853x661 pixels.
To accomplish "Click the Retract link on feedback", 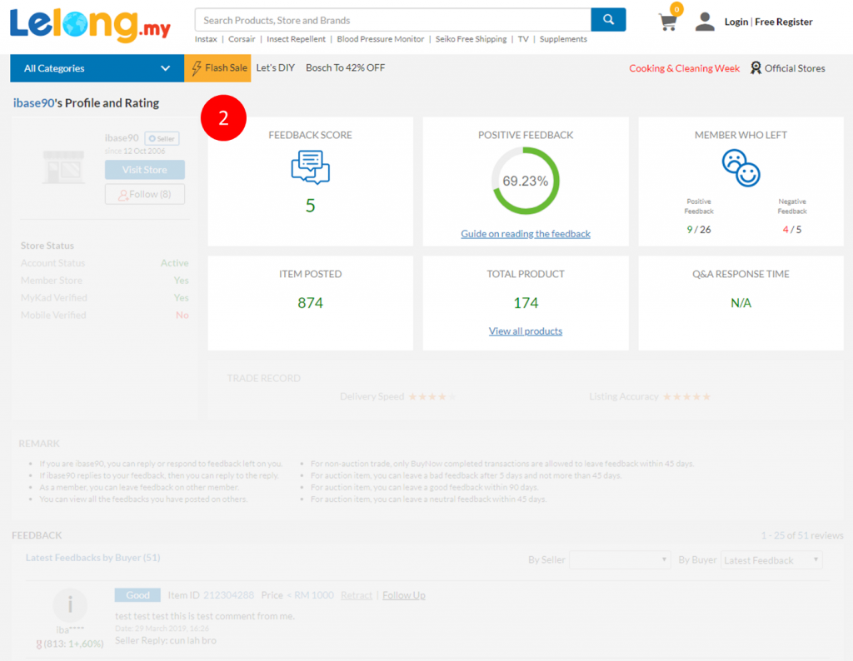I will point(357,595).
